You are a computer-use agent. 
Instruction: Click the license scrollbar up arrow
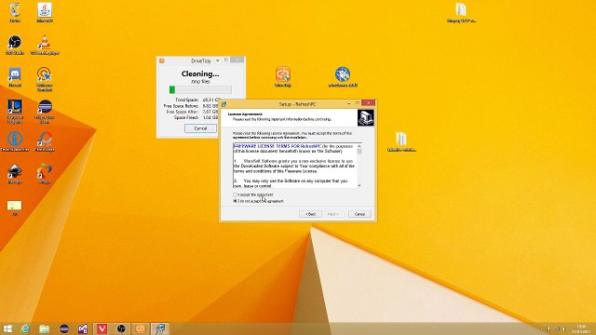click(359, 146)
